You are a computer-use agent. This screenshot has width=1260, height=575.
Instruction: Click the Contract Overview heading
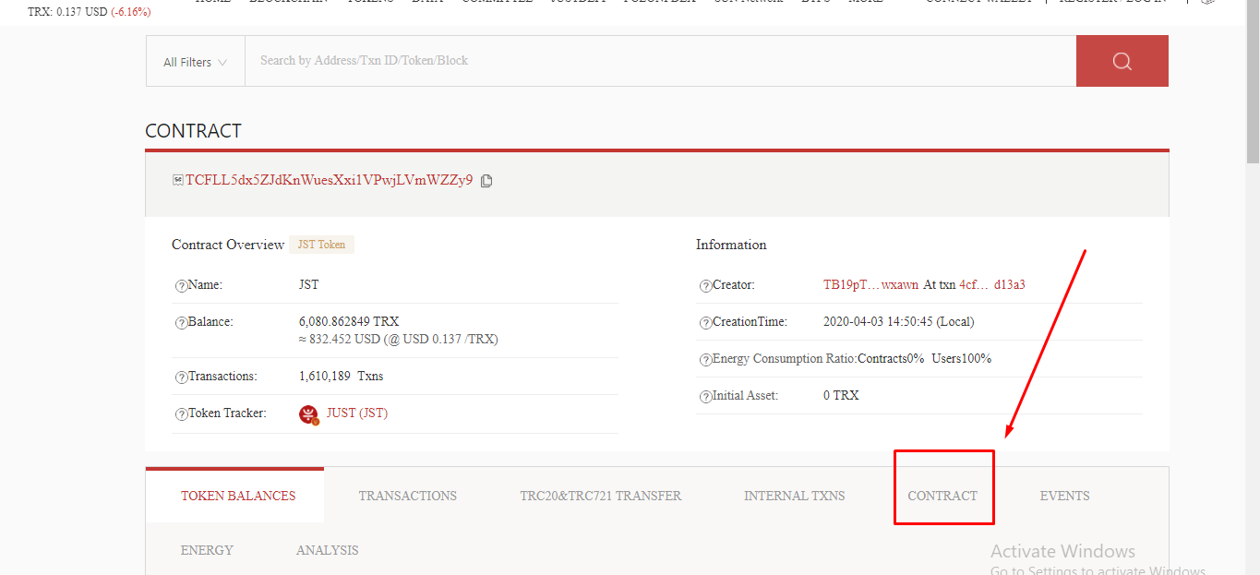point(228,245)
